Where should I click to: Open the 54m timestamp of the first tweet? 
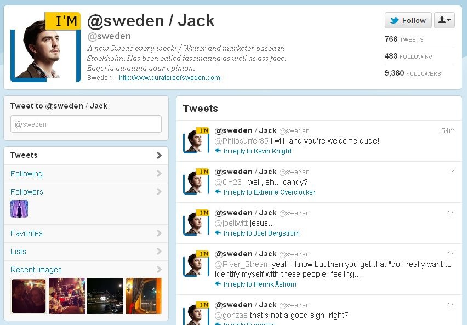tap(448, 131)
